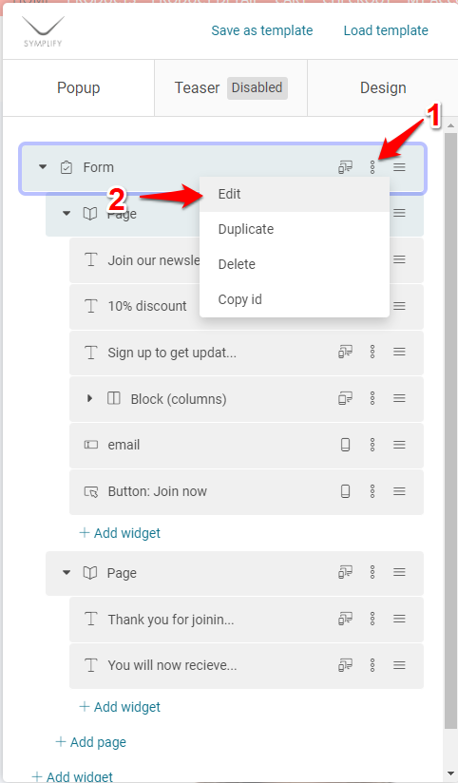Click device icon on You will now recieve row
Viewport: 458px width, 783px height.
tap(345, 665)
